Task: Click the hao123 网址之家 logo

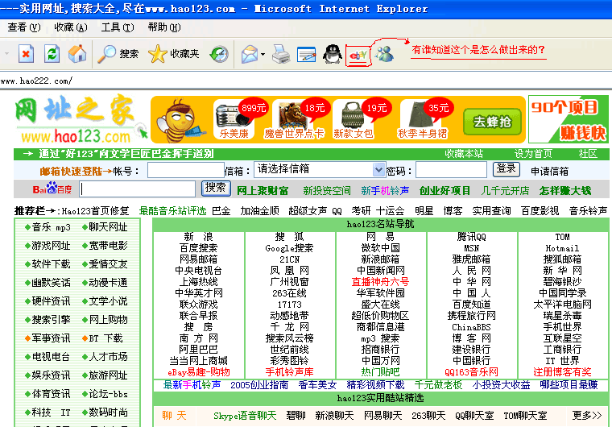Action: tap(81, 119)
